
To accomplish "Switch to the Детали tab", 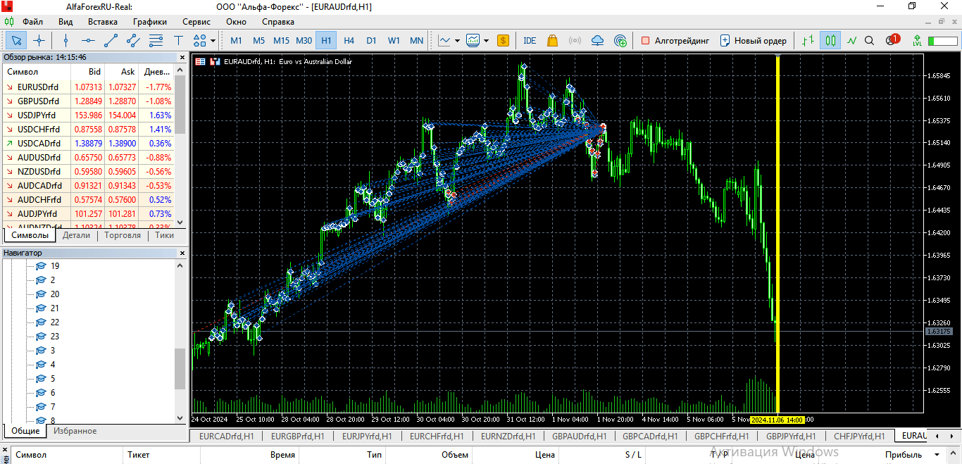I will tap(77, 235).
